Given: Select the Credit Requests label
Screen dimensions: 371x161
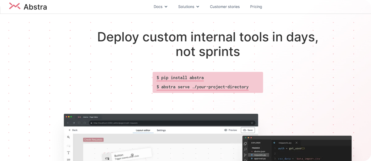Looking at the screenshot, I should pyautogui.click(x=93, y=140).
